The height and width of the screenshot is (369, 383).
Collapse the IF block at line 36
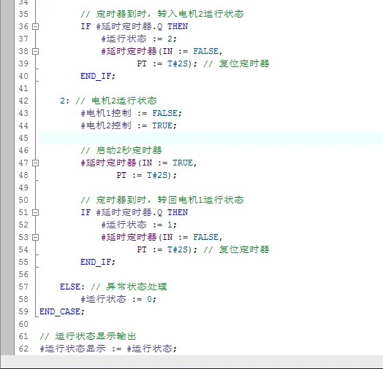point(35,26)
